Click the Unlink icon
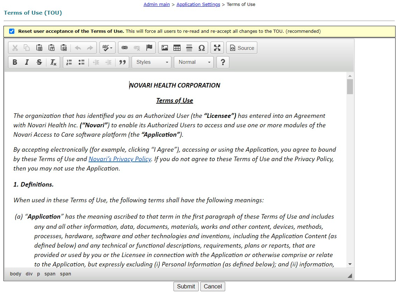 click(137, 48)
